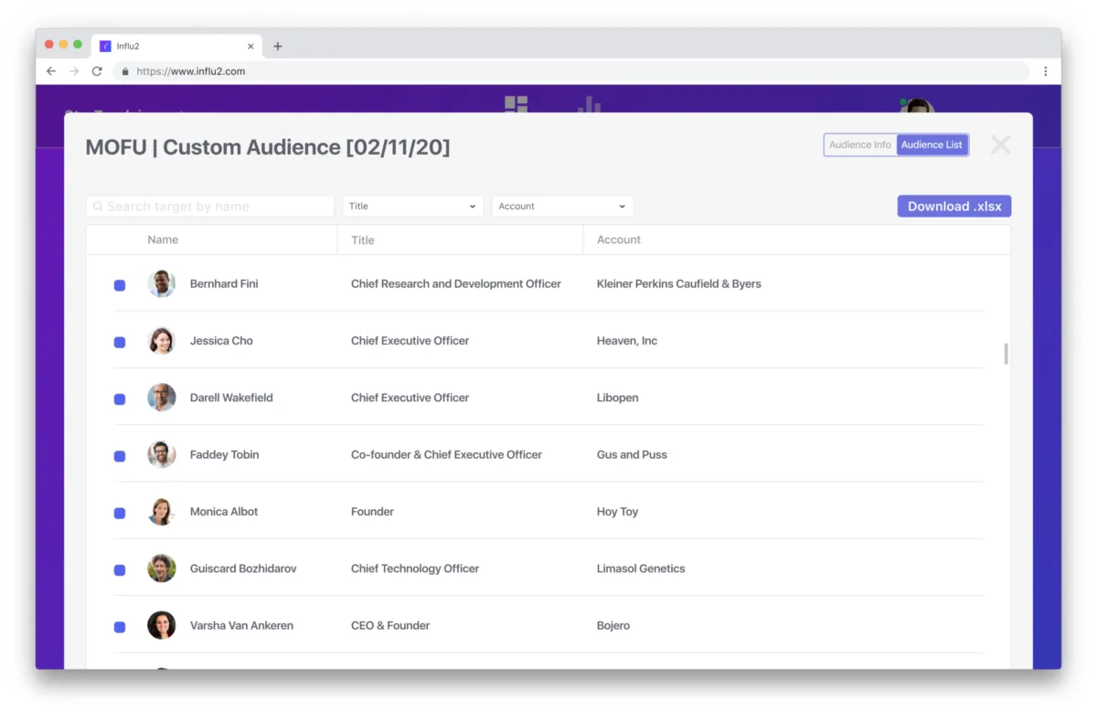The width and height of the screenshot is (1097, 712).
Task: Open the new tab plus button
Action: point(278,47)
